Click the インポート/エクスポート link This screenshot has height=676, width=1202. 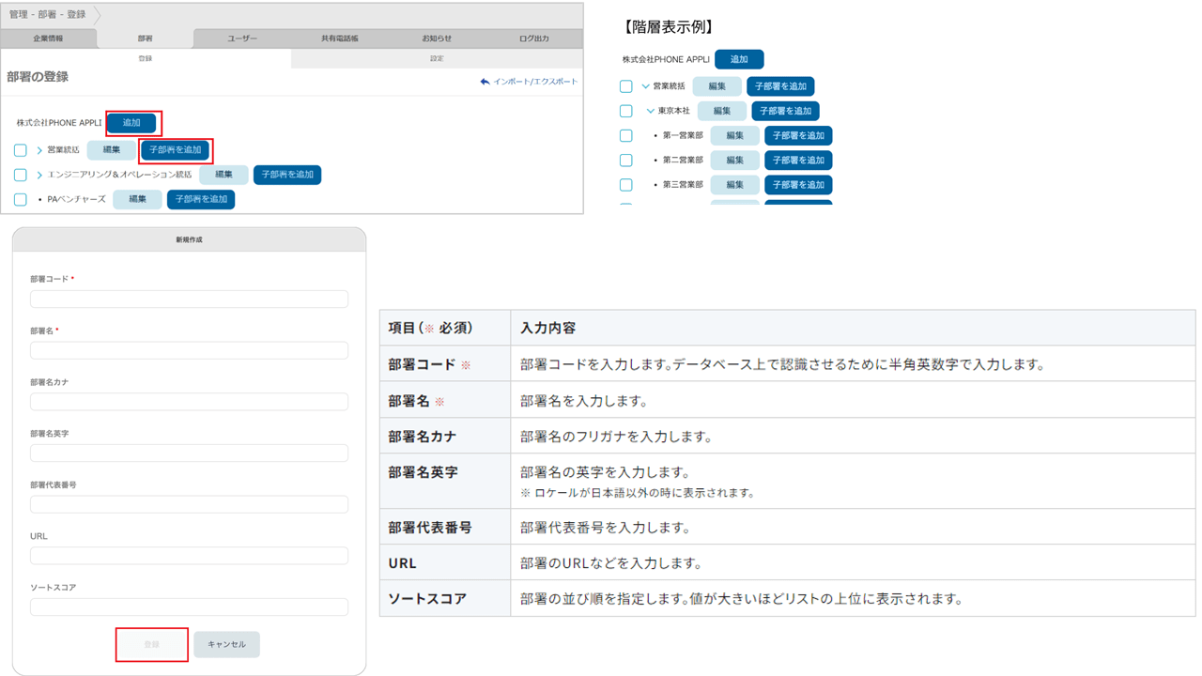tap(535, 82)
